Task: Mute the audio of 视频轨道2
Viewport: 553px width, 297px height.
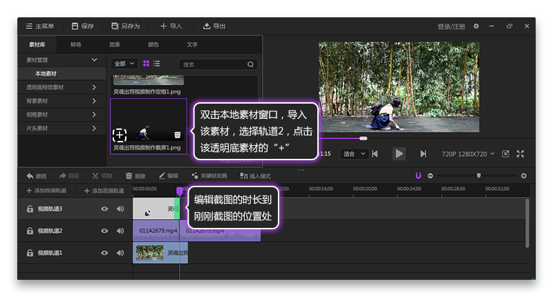Action: point(120,231)
